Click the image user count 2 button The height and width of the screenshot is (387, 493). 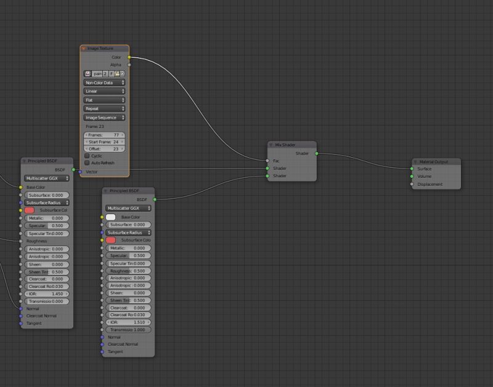coord(104,73)
